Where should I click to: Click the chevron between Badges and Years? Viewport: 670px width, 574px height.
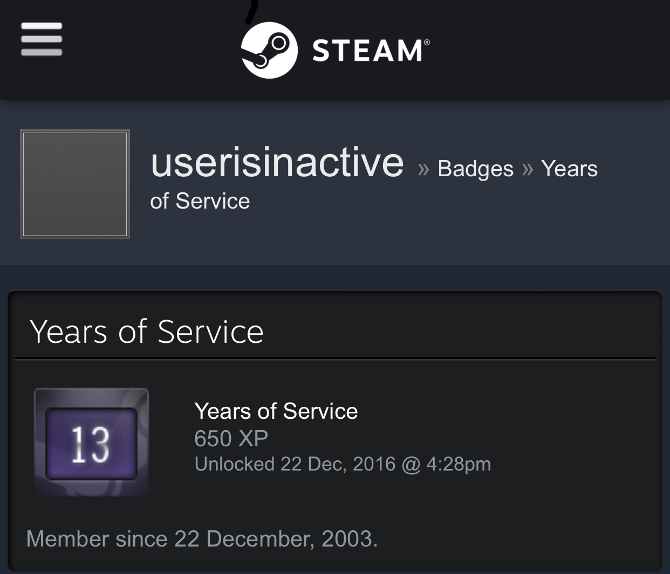click(x=527, y=168)
